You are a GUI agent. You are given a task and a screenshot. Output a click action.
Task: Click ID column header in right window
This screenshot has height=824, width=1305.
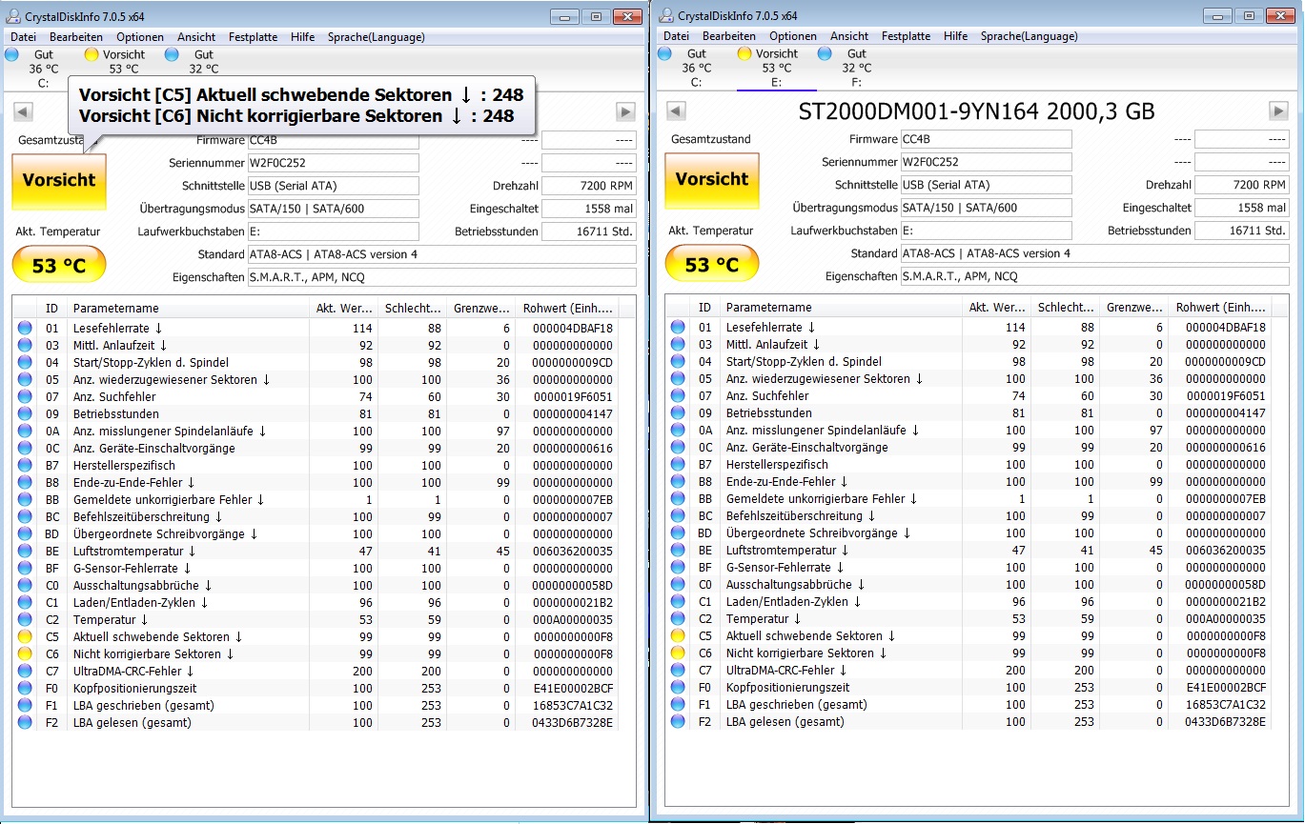(705, 308)
